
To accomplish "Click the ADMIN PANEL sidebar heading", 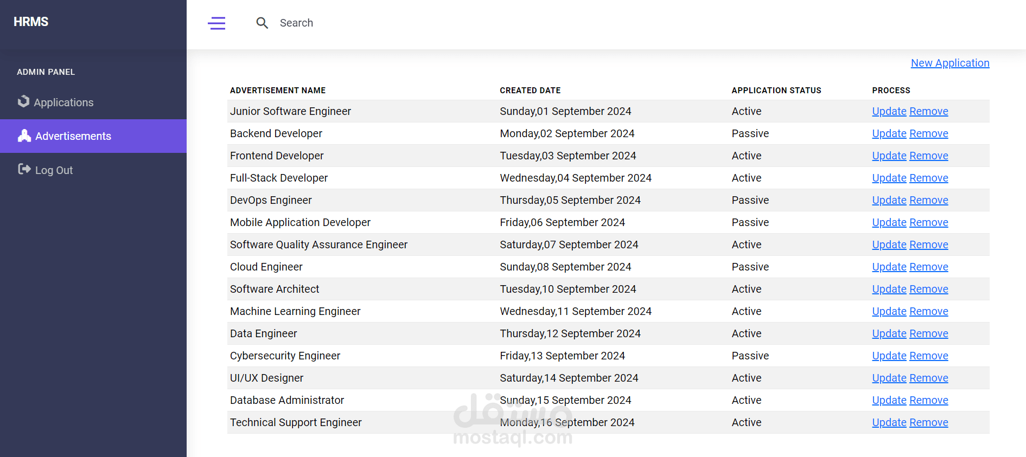I will (46, 72).
